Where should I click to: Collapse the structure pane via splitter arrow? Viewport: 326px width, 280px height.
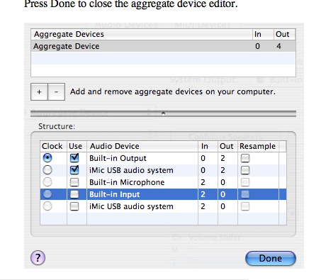coord(163,113)
